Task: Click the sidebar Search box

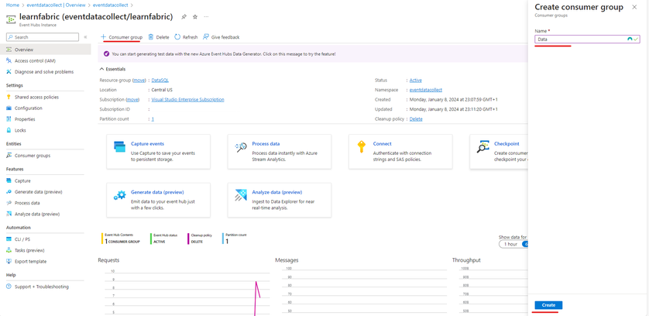Action: (43, 37)
